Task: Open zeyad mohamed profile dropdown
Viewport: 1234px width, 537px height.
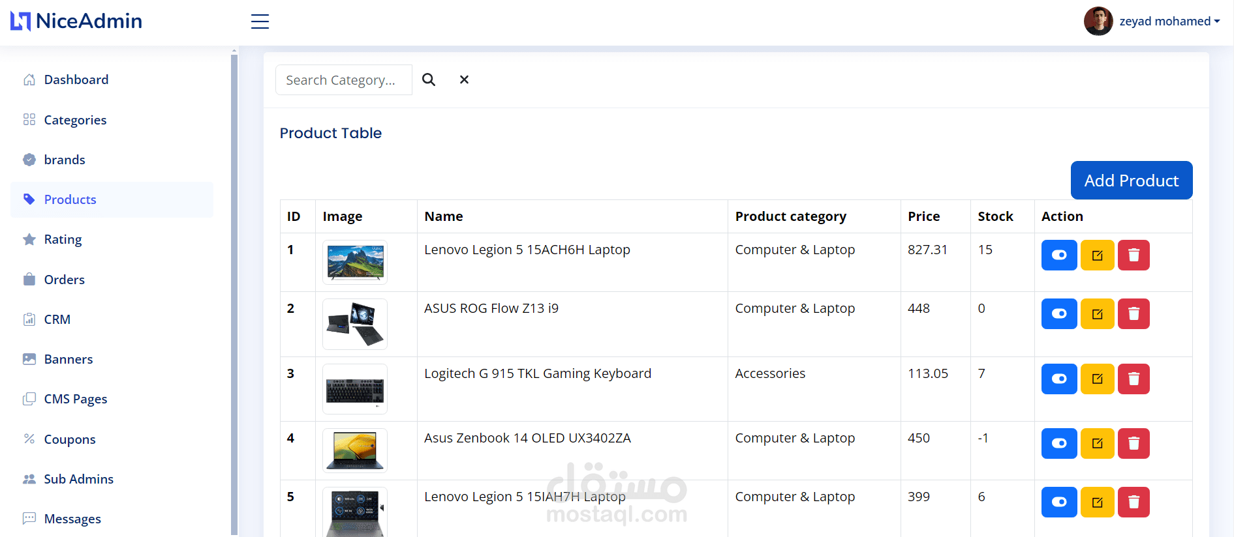Action: tap(1169, 22)
